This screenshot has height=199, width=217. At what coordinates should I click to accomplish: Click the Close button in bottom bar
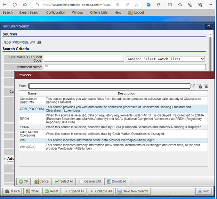coord(32,191)
